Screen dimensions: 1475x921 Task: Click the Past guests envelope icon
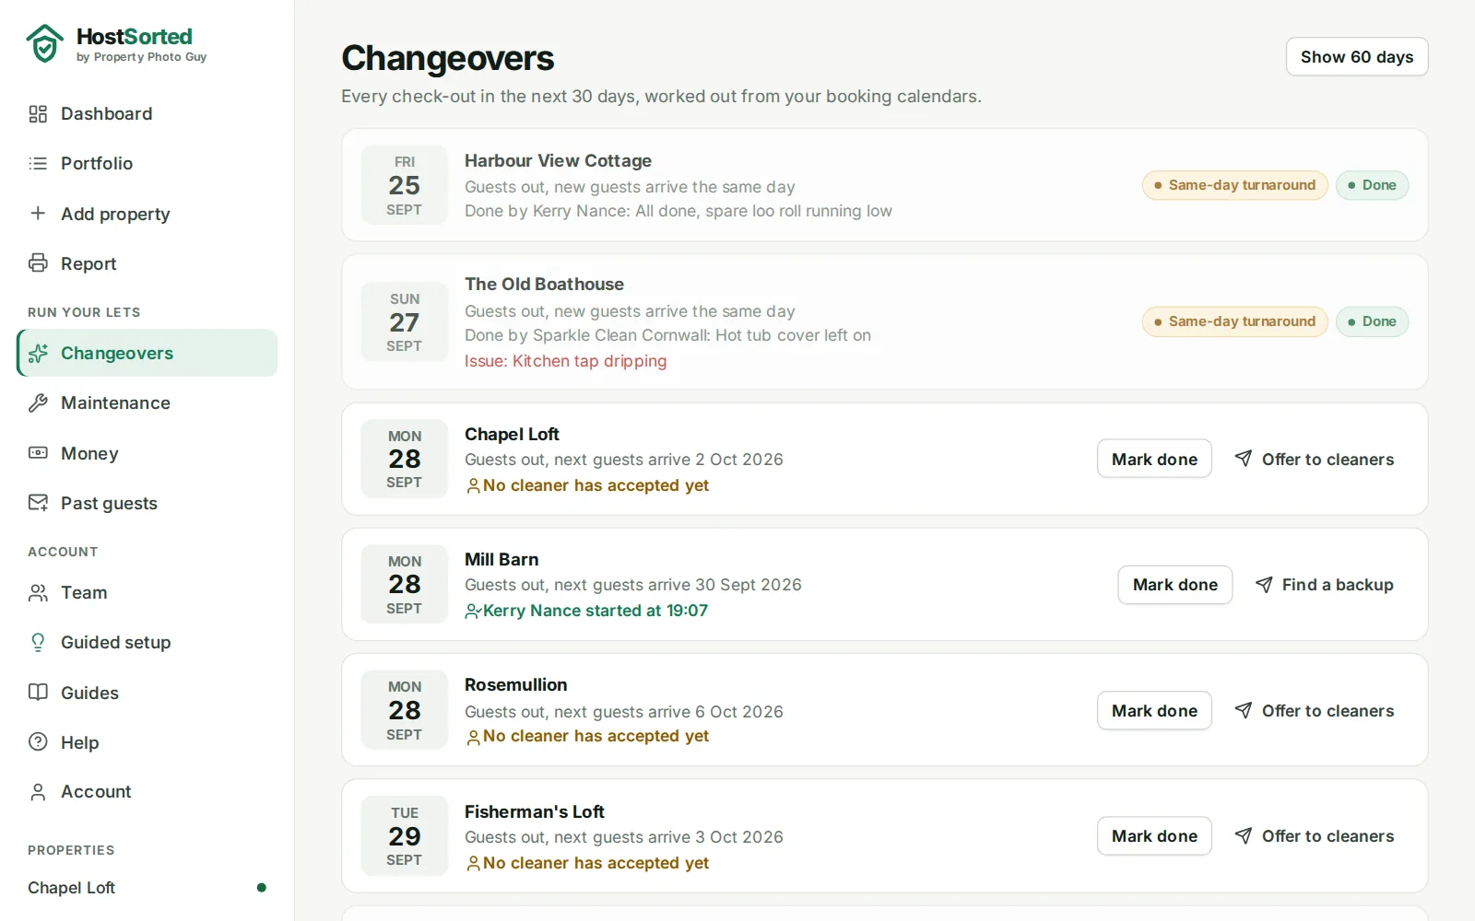pos(38,502)
